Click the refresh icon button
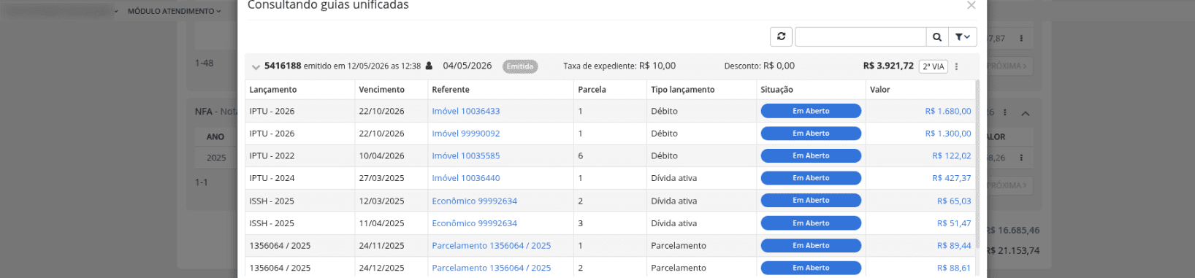Screen dimensions: 1195x278 click(781, 36)
